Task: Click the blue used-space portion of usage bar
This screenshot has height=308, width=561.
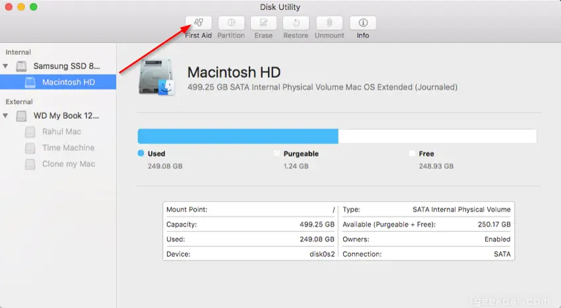Action: [x=238, y=137]
